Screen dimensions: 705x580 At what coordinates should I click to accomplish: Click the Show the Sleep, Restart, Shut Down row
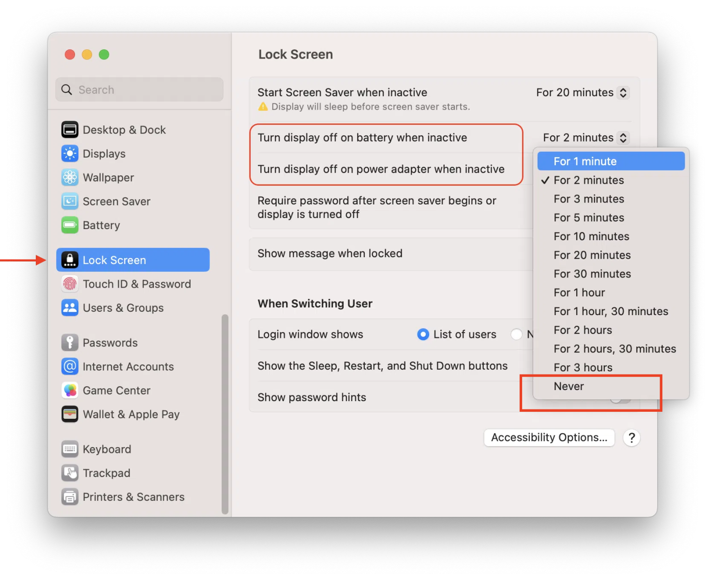coord(391,366)
